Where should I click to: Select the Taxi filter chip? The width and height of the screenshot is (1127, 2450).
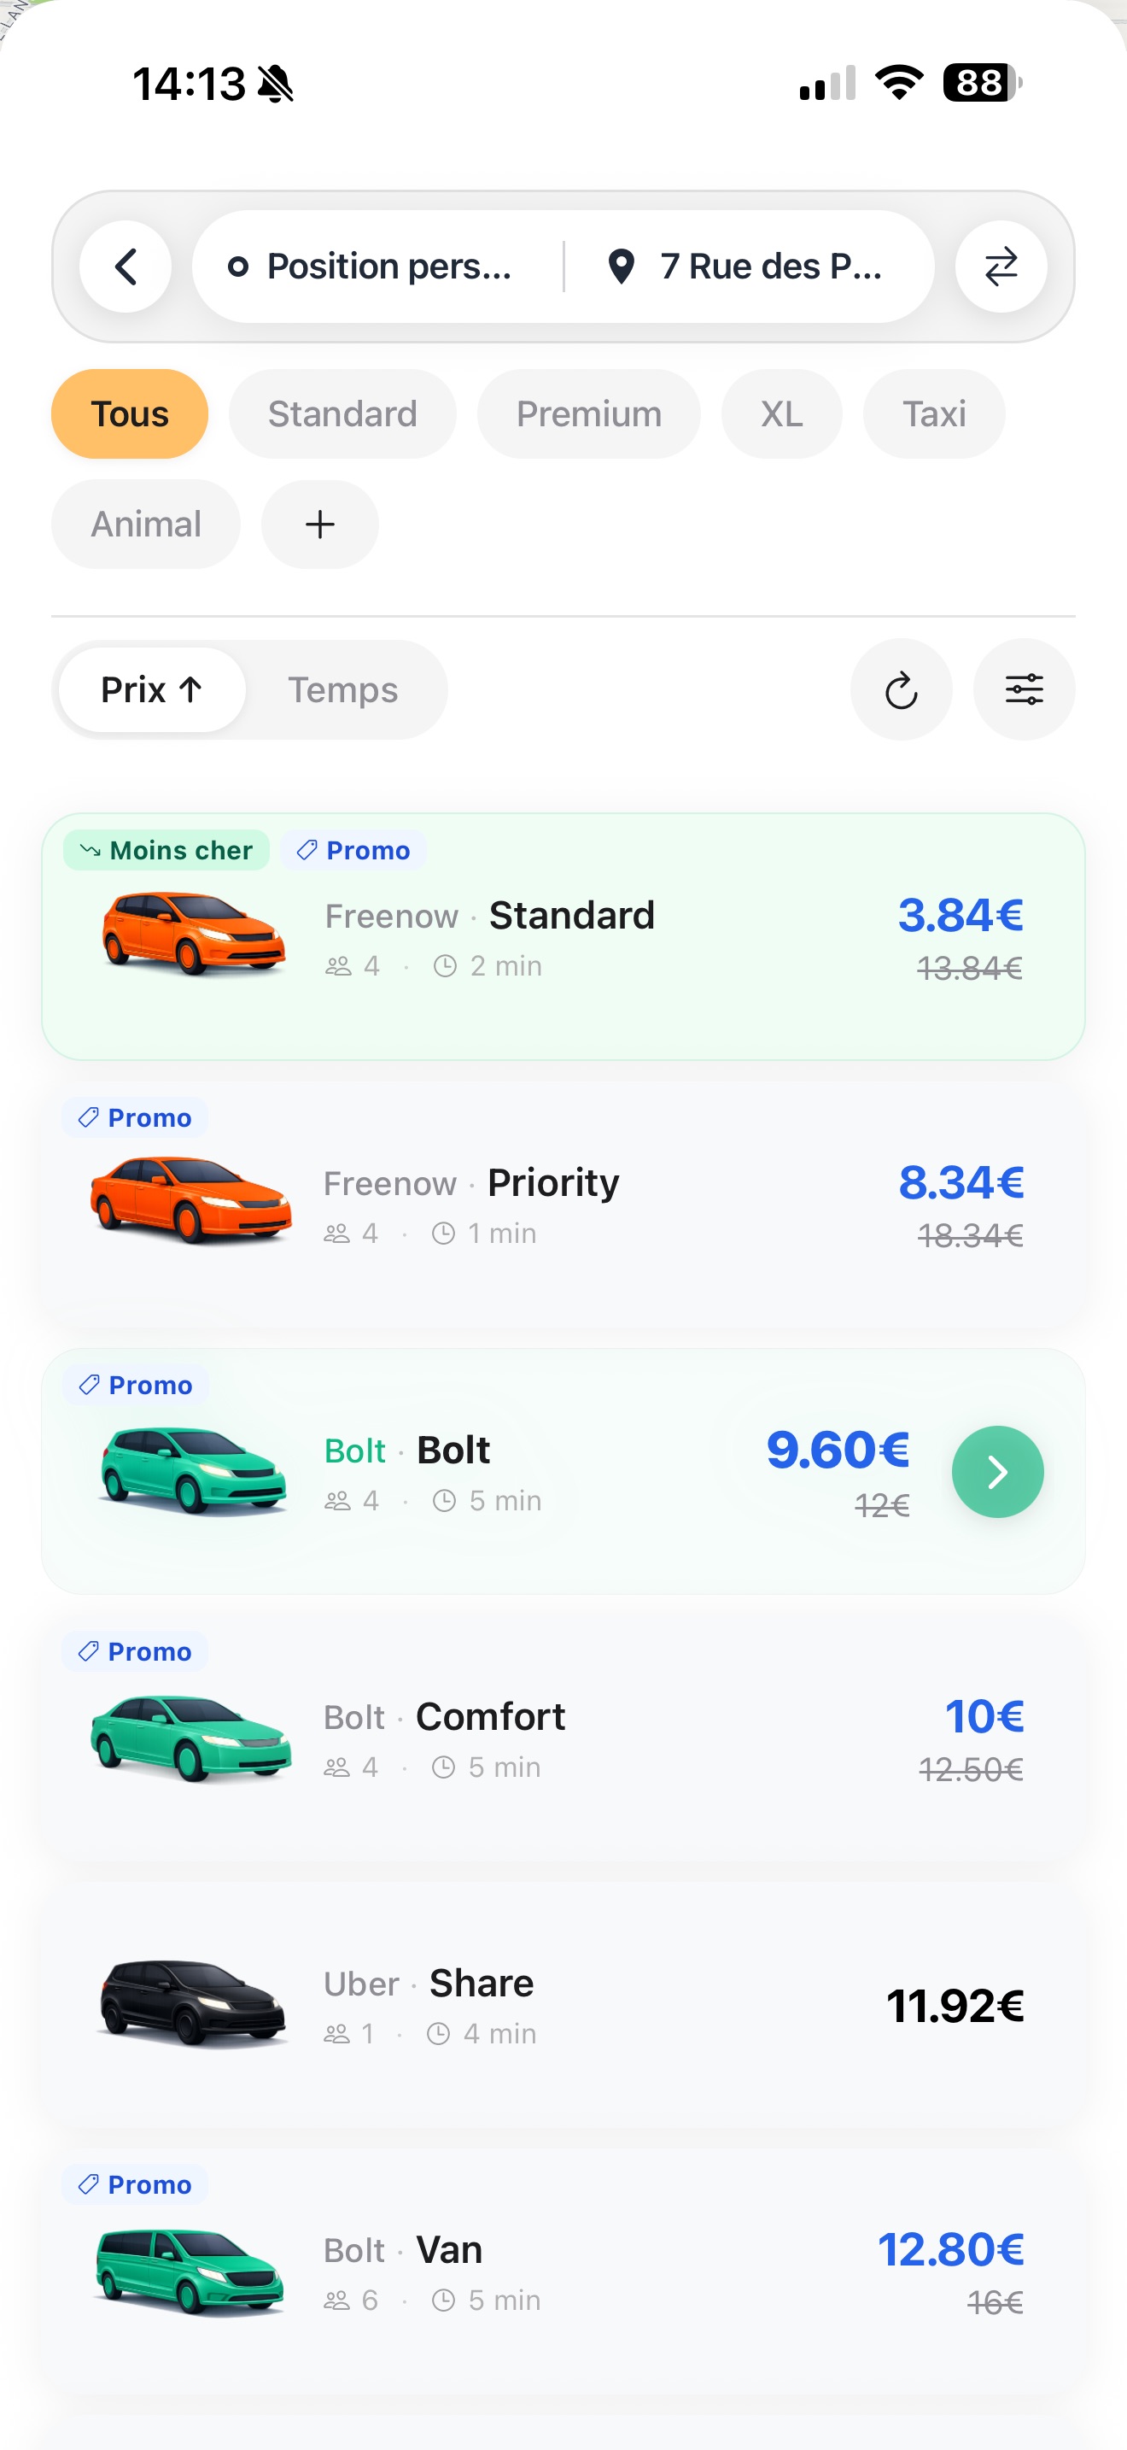pyautogui.click(x=933, y=413)
